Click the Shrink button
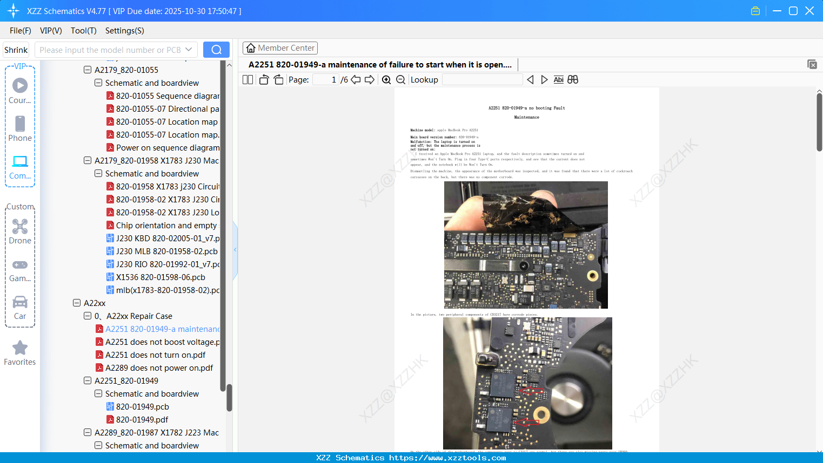The image size is (823, 463). pyautogui.click(x=16, y=50)
